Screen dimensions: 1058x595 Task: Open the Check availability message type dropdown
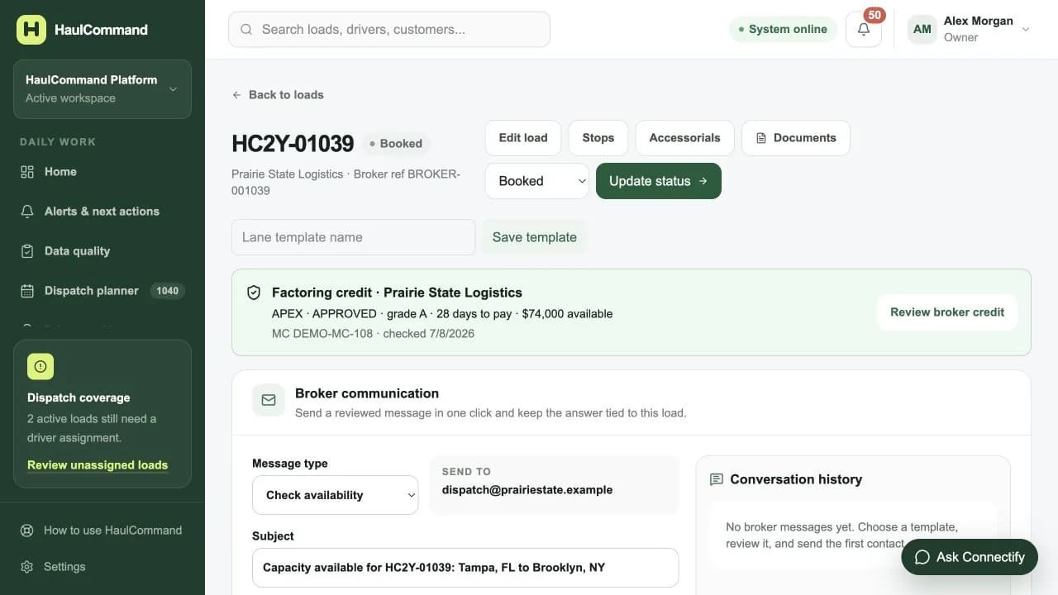pyautogui.click(x=336, y=495)
